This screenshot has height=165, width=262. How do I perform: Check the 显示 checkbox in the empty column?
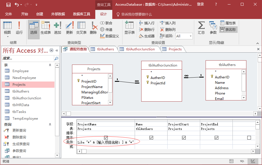click(x=249, y=138)
